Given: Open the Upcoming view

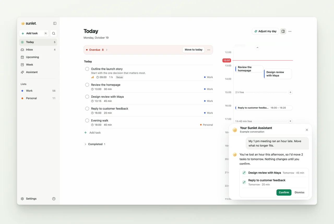Looking at the screenshot, I should 38,57.
